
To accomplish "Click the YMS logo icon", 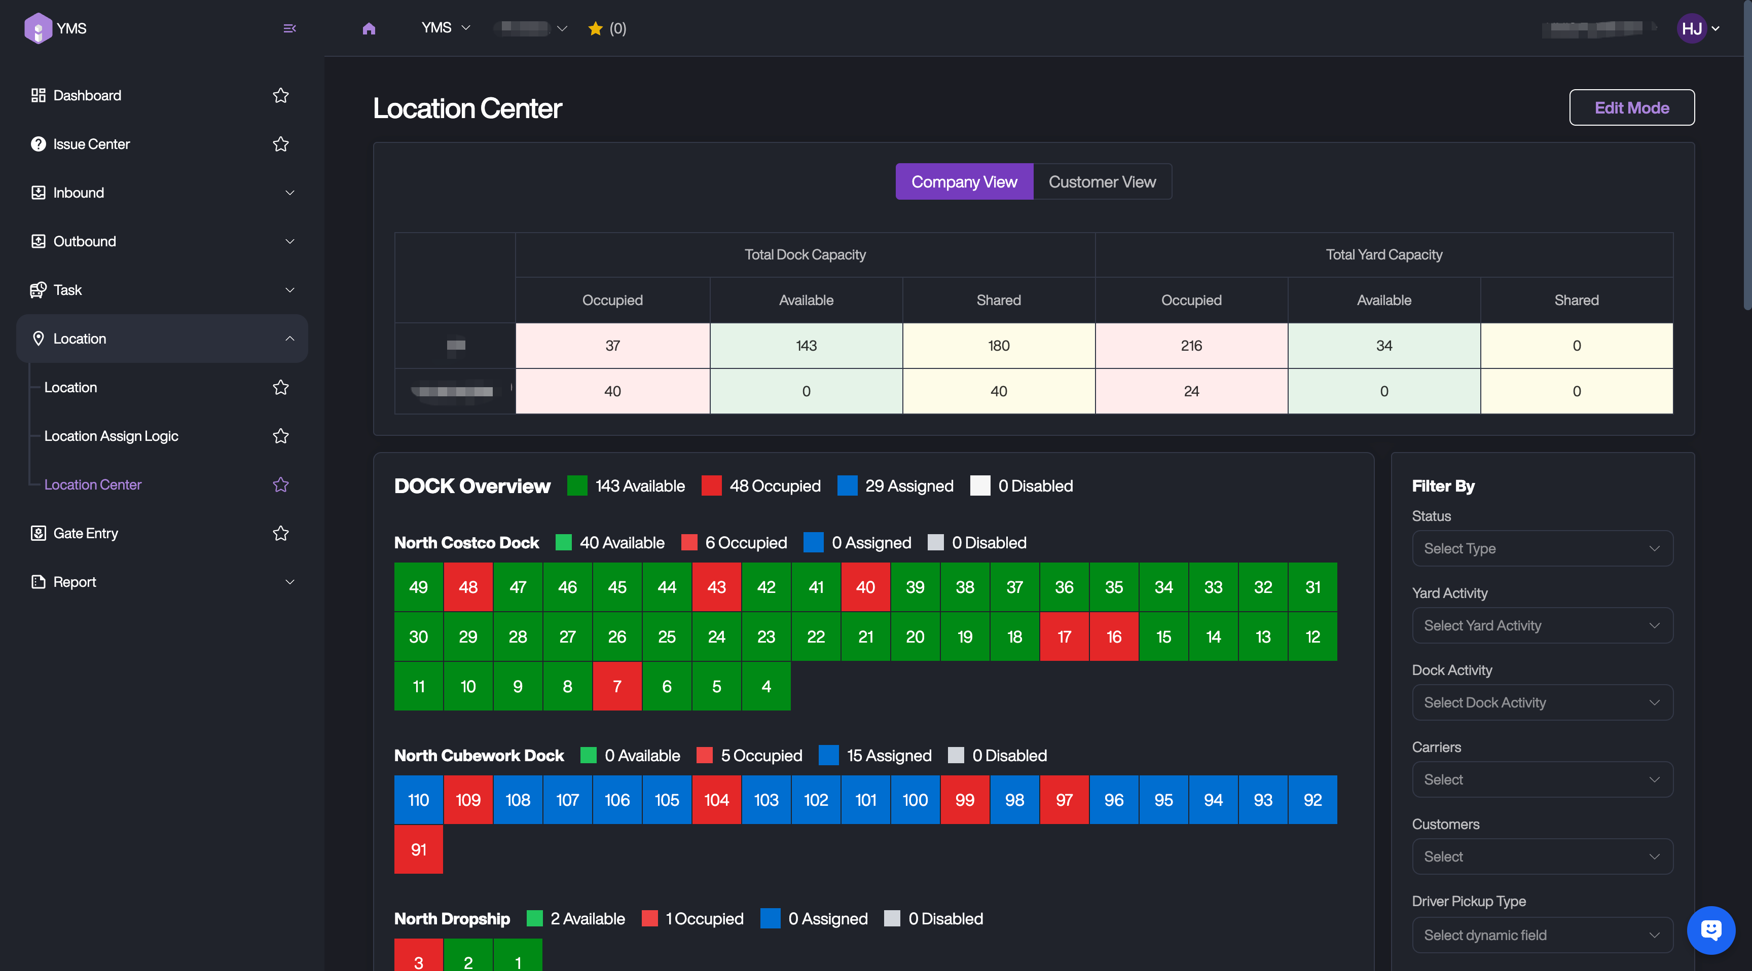I will pos(38,28).
